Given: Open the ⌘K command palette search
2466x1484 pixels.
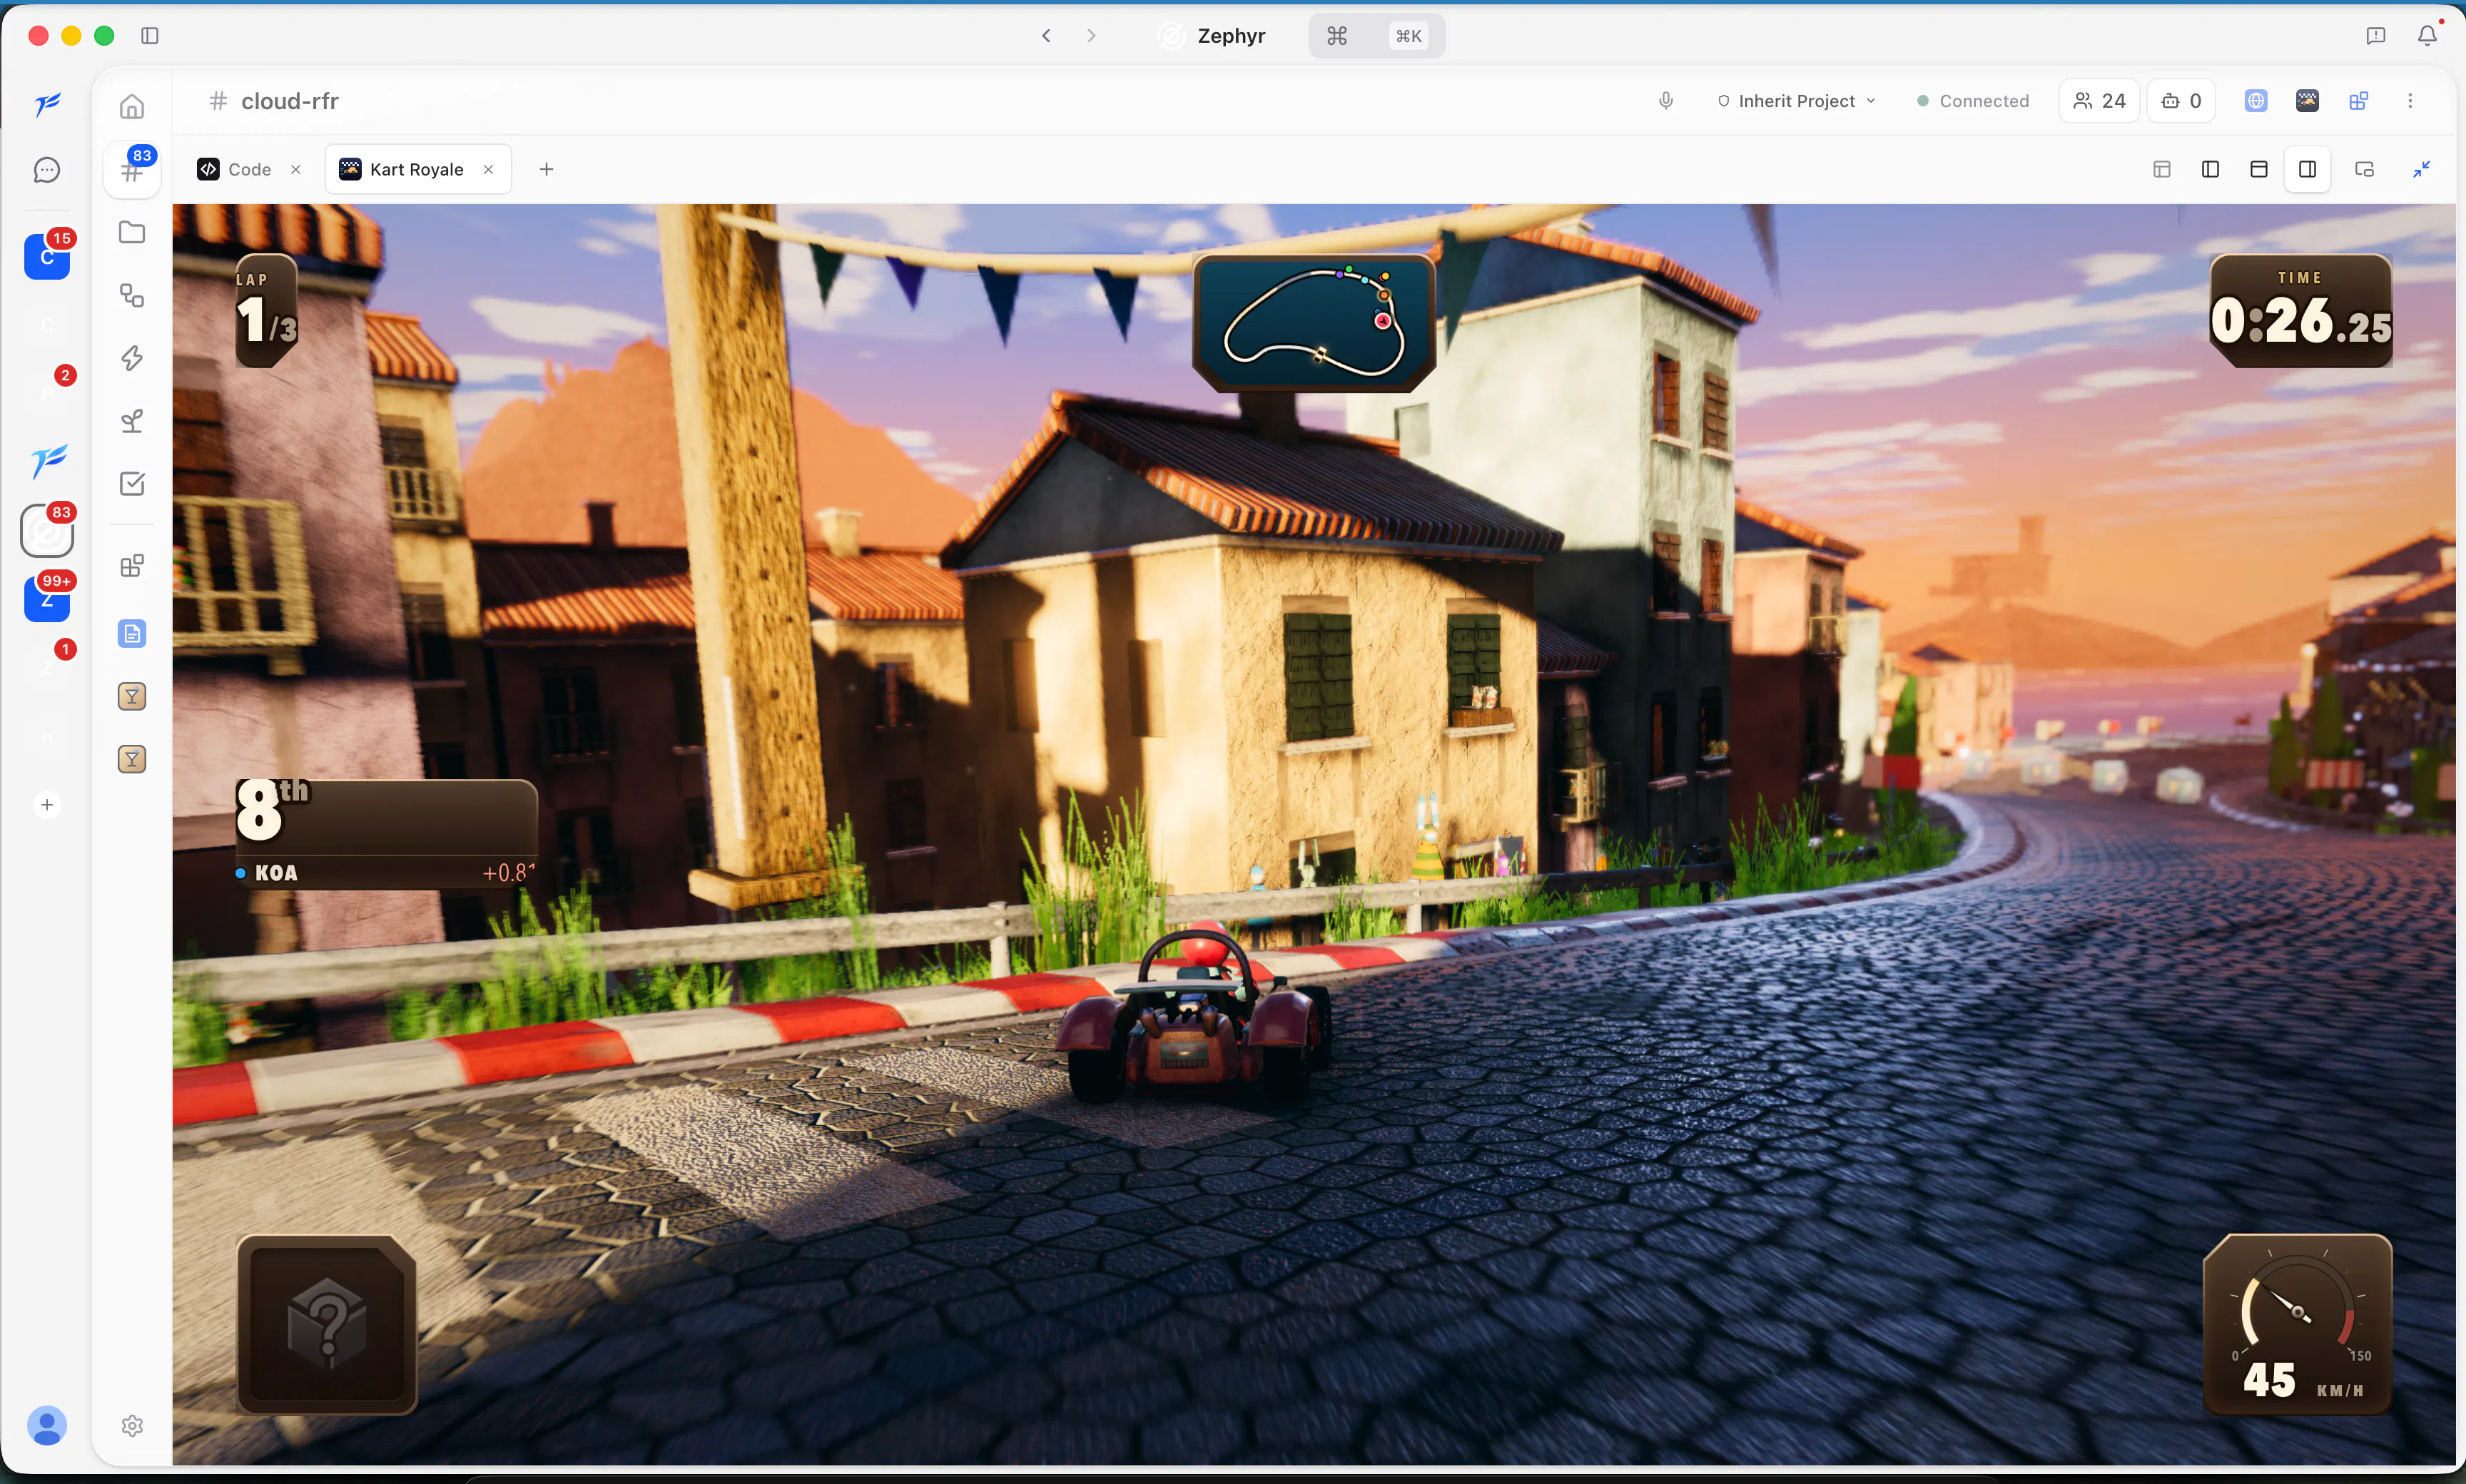Looking at the screenshot, I should point(1376,36).
